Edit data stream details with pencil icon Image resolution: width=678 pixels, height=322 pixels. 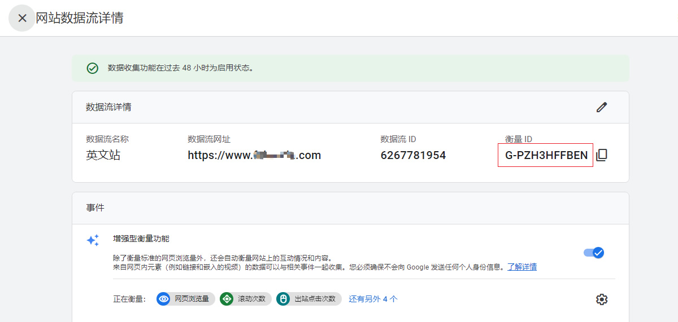click(x=602, y=107)
